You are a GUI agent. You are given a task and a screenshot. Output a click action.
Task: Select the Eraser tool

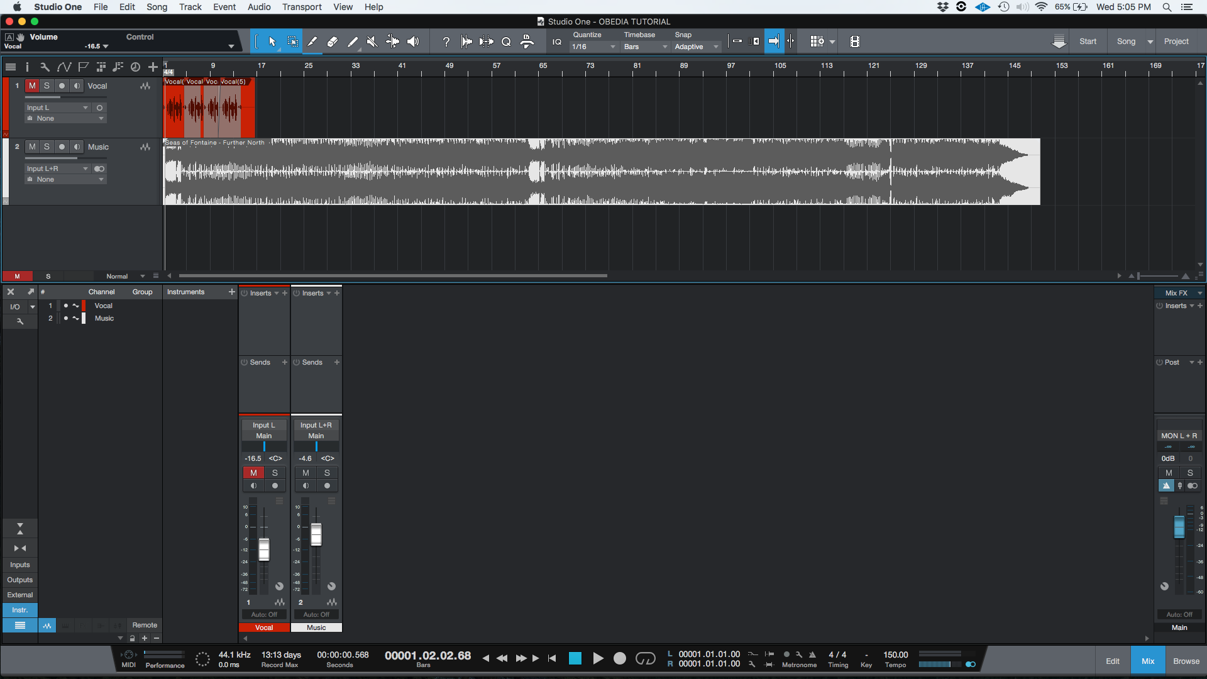(333, 41)
